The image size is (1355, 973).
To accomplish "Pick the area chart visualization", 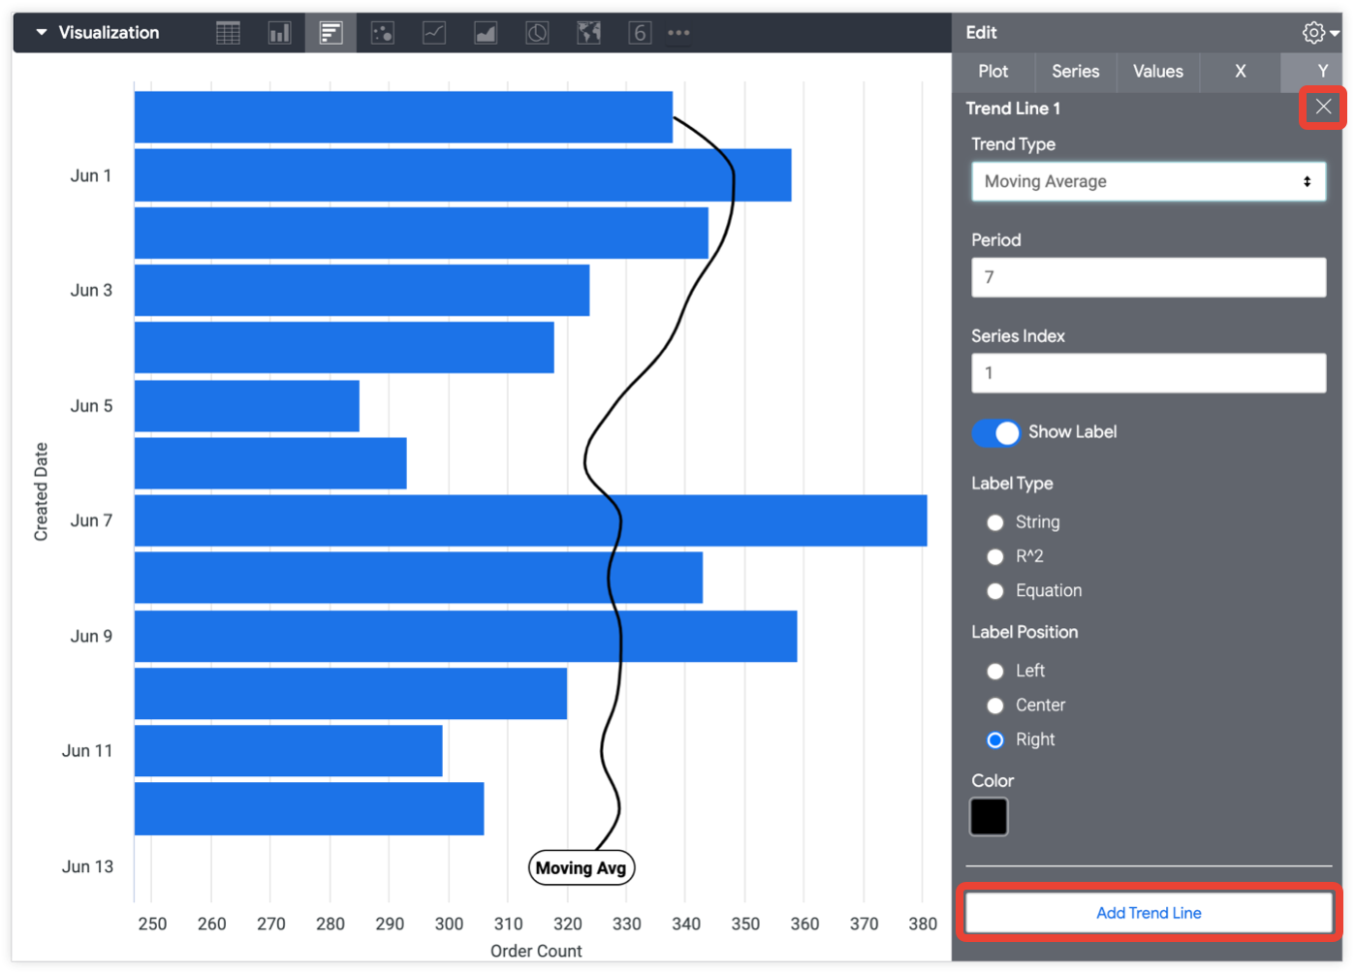I will (x=485, y=32).
